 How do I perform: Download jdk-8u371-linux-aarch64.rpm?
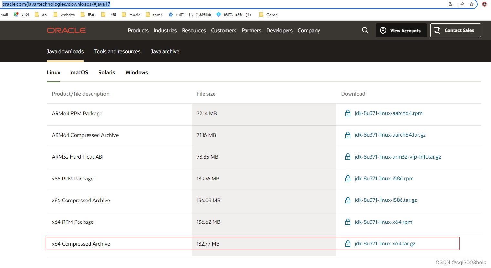point(388,113)
